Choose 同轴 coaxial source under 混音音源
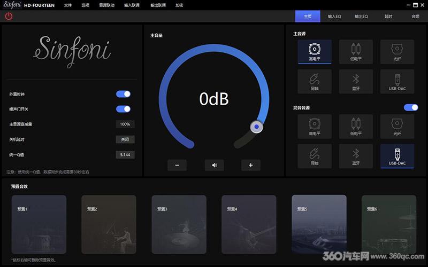 click(315, 156)
